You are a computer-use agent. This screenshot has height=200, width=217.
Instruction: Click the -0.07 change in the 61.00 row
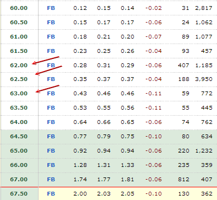click(x=154, y=37)
